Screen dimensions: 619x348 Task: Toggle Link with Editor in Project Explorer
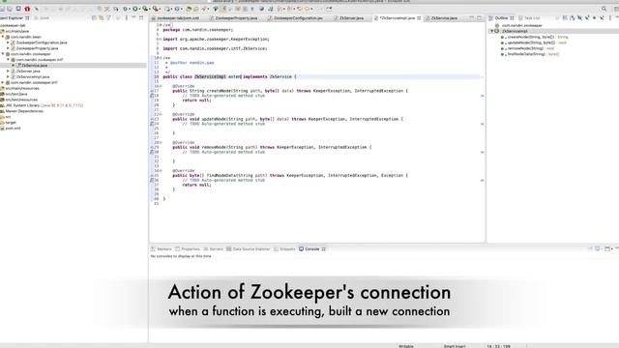coord(101,17)
